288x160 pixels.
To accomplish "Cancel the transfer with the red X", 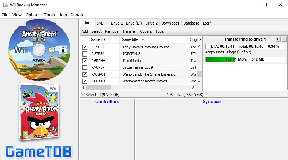I will click(x=284, y=39).
